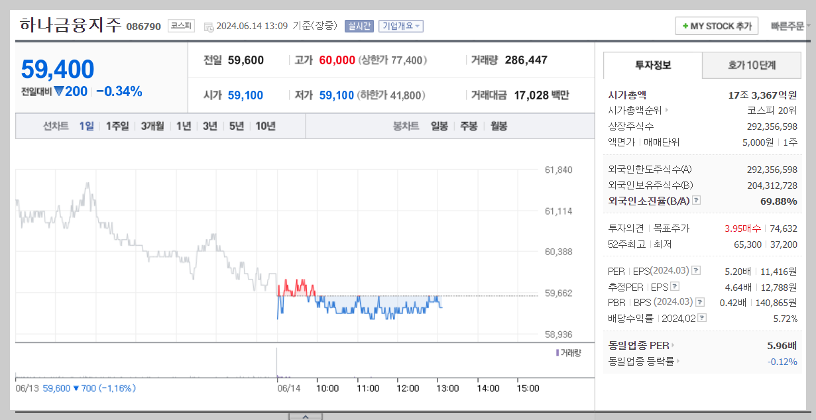This screenshot has height=420, width=816.
Task: Click the blue down-triangle next to 전일대비
Action: pyautogui.click(x=58, y=91)
